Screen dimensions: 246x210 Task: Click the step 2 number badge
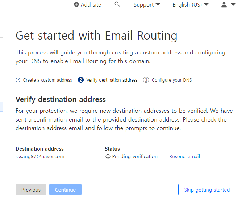(x=81, y=80)
